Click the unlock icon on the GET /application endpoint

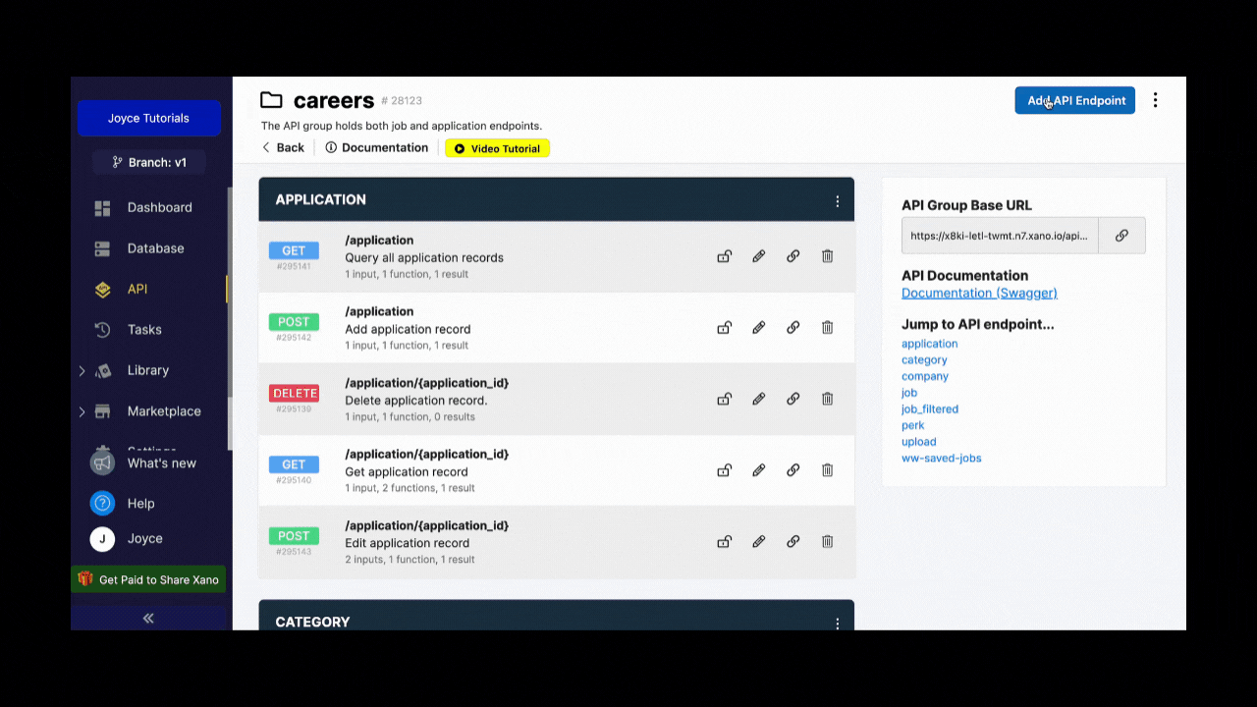point(724,256)
